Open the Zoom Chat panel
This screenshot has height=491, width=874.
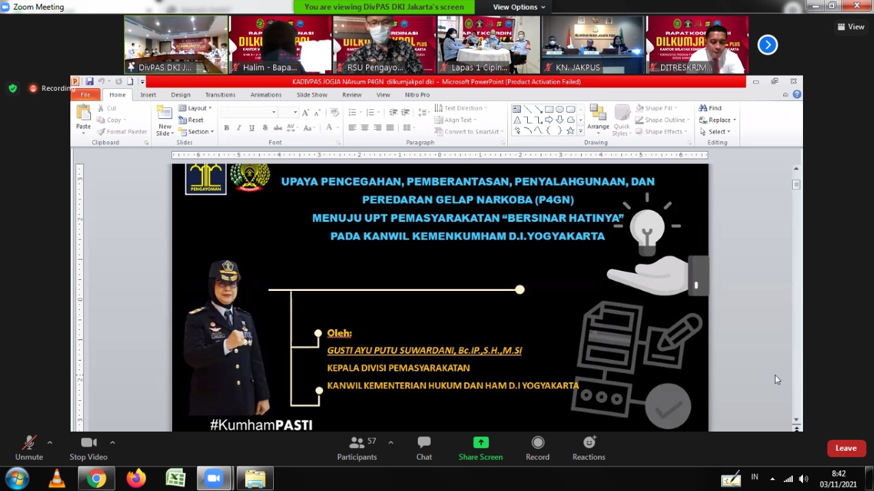click(x=424, y=449)
